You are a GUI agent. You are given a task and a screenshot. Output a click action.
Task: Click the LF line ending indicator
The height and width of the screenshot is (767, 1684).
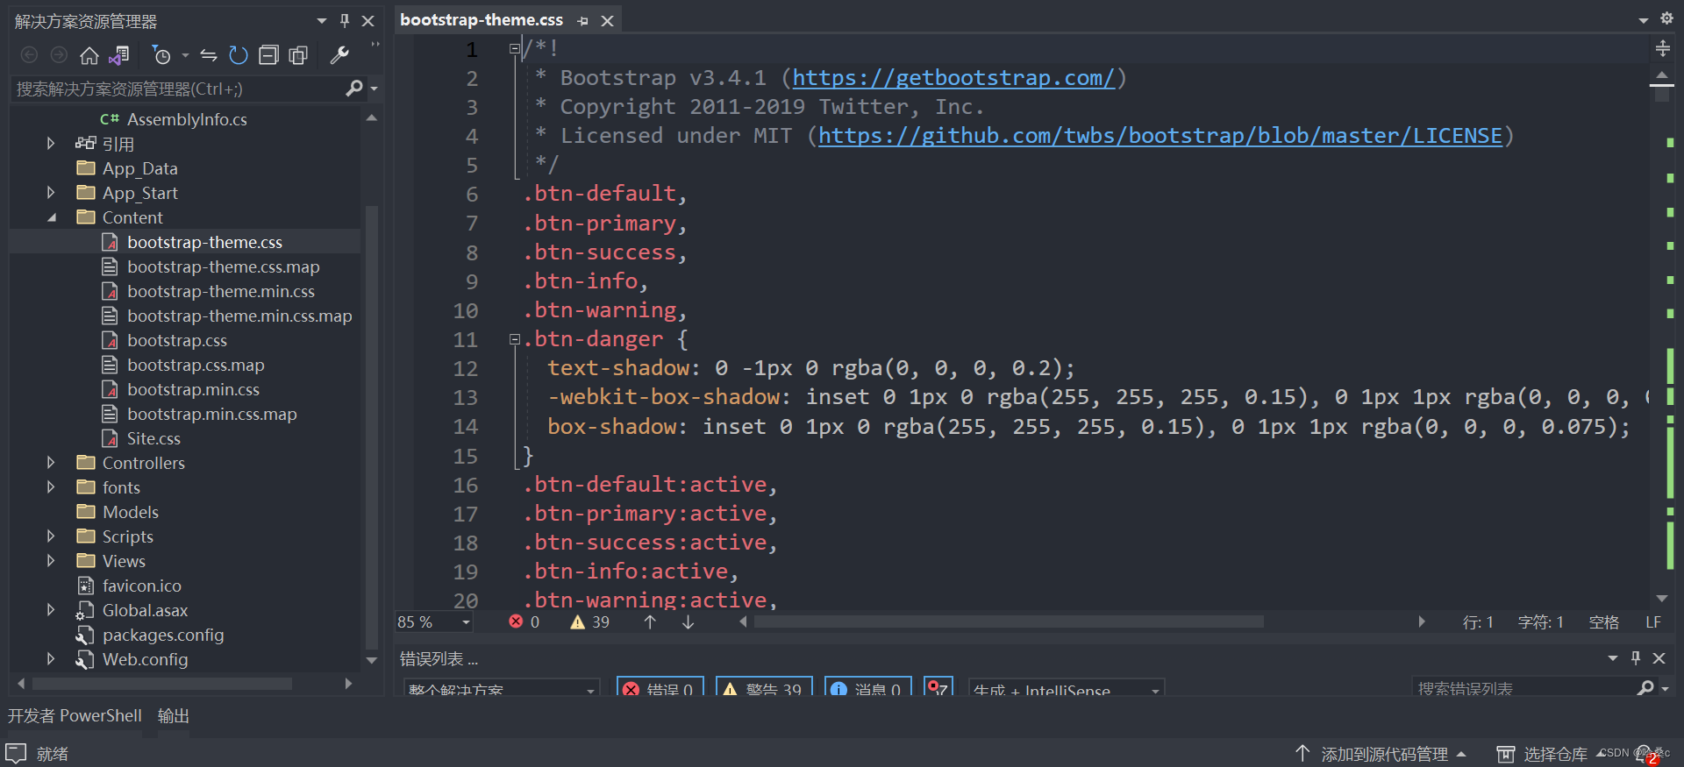coord(1653,622)
